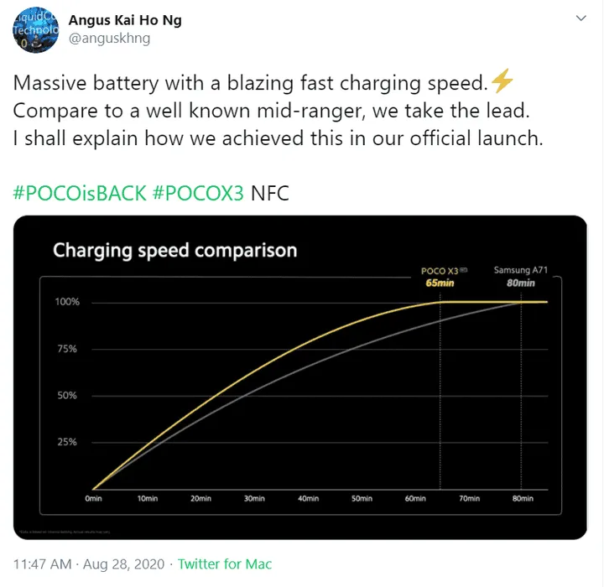The height and width of the screenshot is (587, 604).
Task: Click the 25% label on the vertical axis
Action: (x=67, y=442)
